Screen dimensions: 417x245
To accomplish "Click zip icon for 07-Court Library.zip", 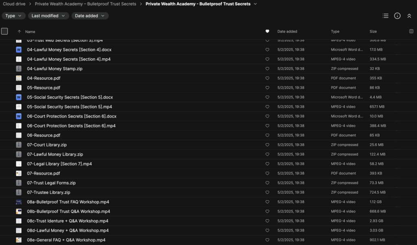I will point(19,145).
